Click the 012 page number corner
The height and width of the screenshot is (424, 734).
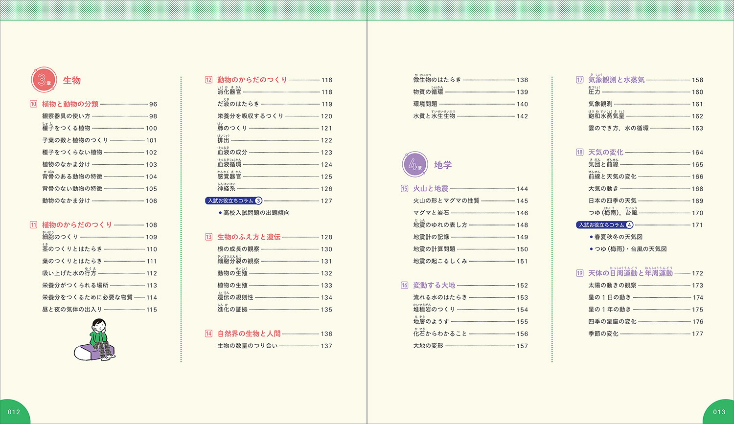tap(14, 411)
